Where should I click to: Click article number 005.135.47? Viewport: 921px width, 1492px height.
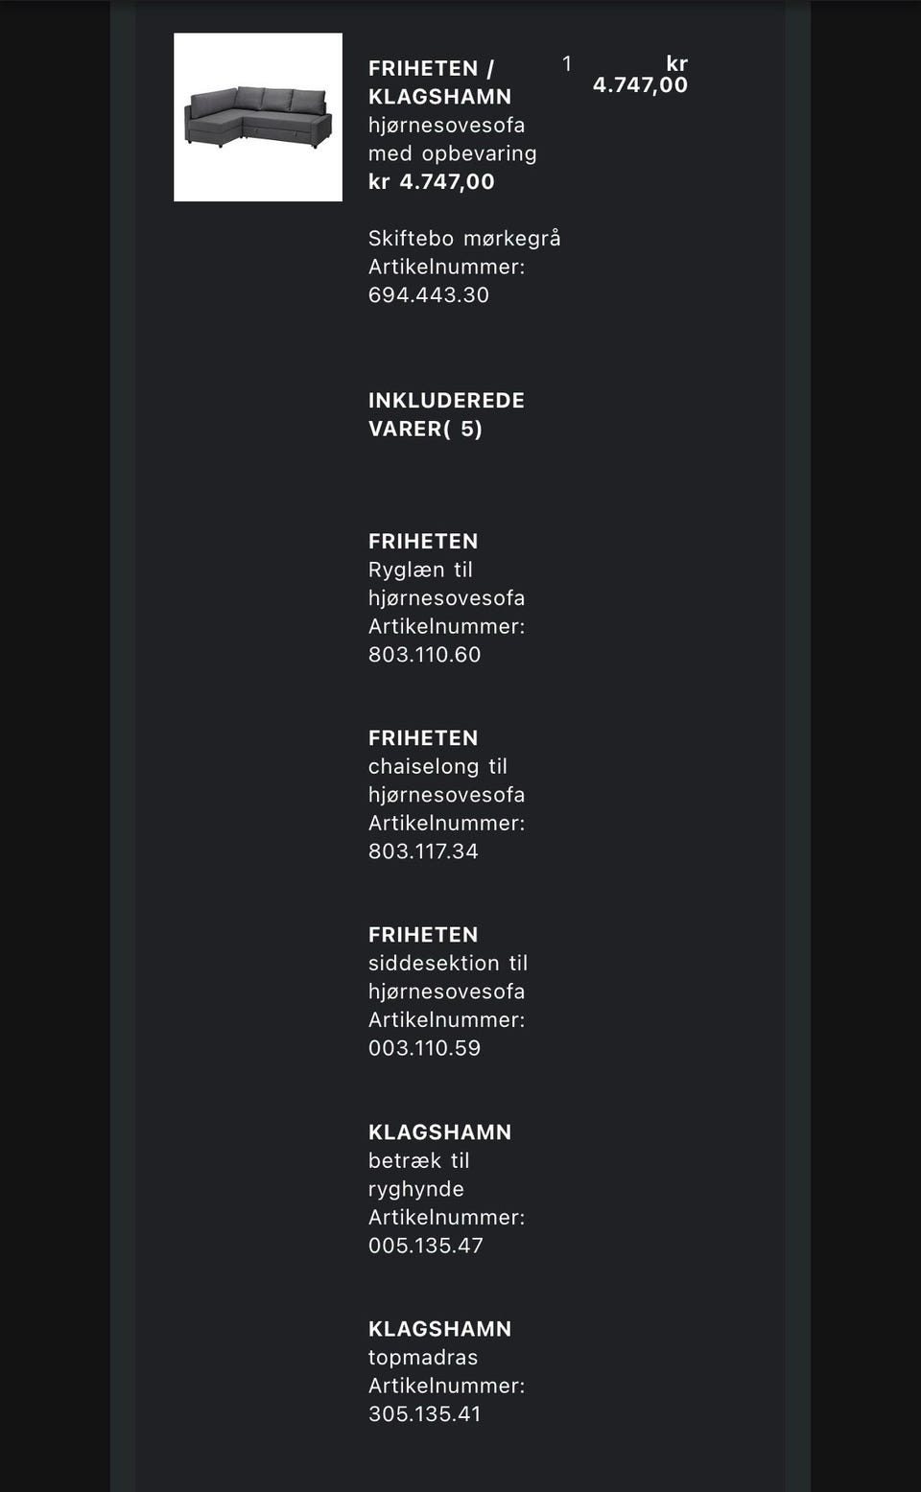point(425,1245)
